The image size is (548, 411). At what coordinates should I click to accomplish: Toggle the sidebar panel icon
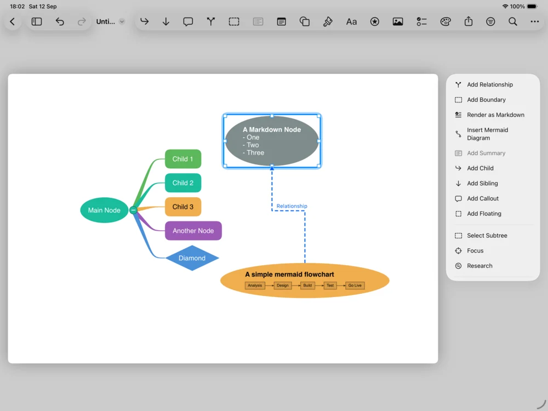[37, 22]
